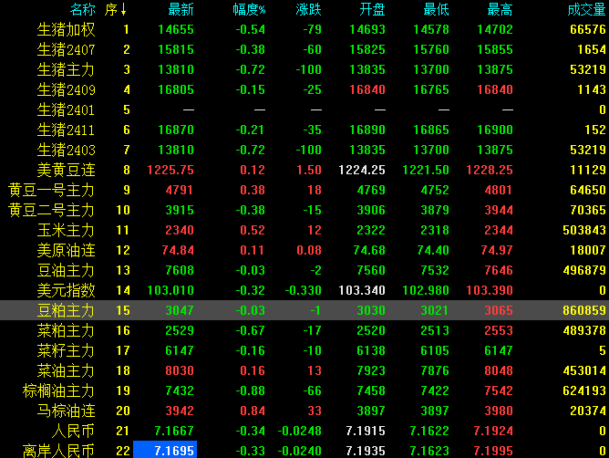Screen dimensions: 609x458
Task: Select the 生猪2407 contract name
Action: [x=66, y=50]
